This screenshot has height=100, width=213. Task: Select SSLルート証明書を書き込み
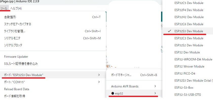[x=53, y=64]
